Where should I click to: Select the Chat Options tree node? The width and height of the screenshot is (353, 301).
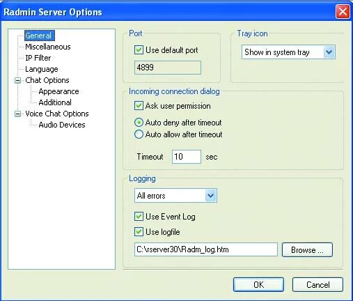pos(47,80)
